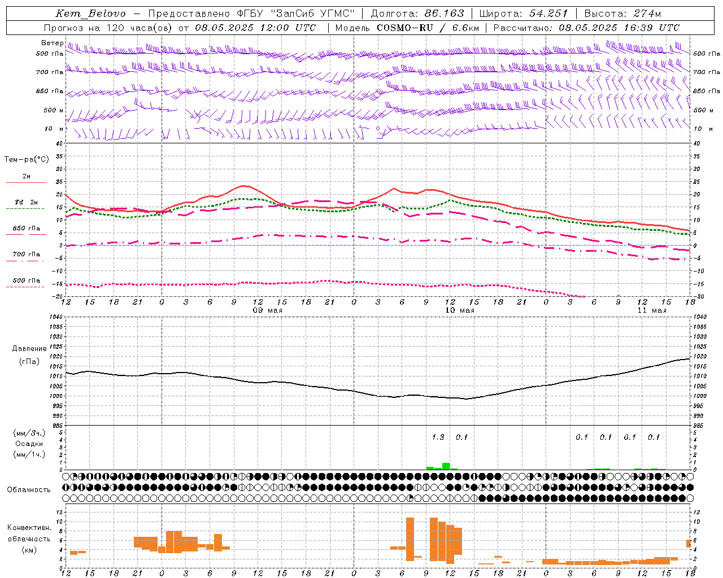Click the '500 гПа' legend in temperature panel
This screenshot has width=723, height=578.
27,281
